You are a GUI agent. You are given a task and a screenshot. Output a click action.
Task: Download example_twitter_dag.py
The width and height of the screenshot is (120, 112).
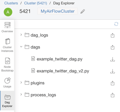(112, 59)
